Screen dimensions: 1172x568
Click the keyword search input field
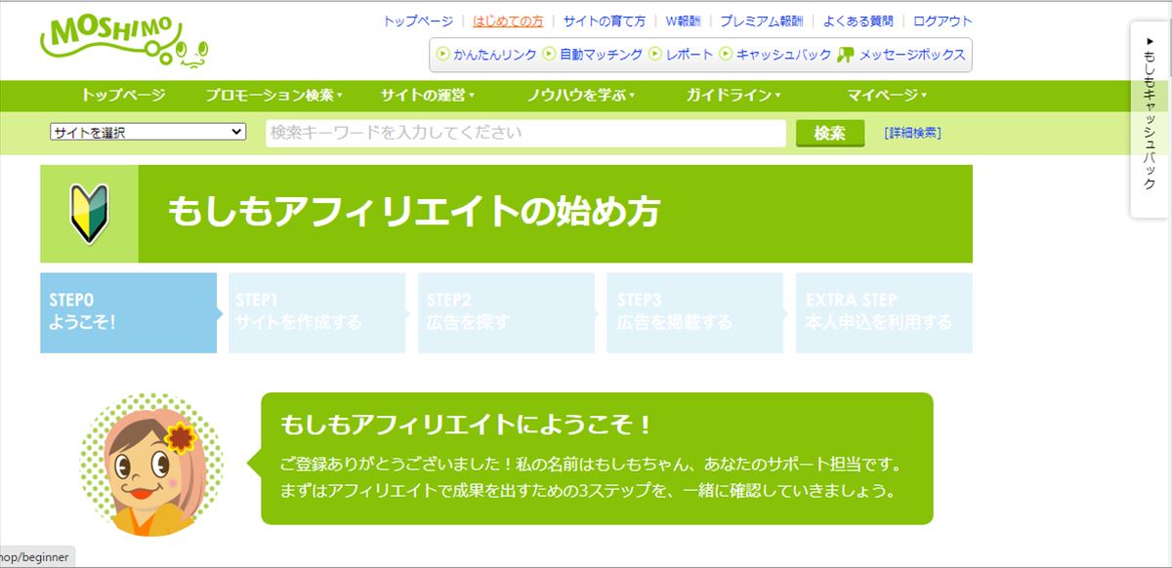click(525, 133)
